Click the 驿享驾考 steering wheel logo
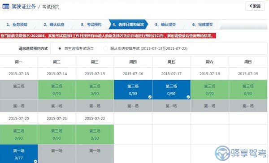This screenshot has width=269, height=163. pyautogui.click(x=222, y=154)
